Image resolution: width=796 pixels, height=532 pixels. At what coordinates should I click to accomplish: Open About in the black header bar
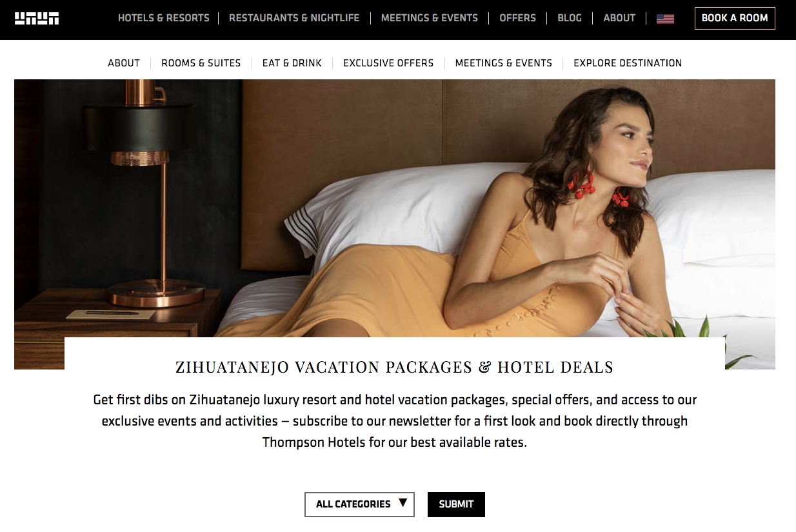pos(619,18)
